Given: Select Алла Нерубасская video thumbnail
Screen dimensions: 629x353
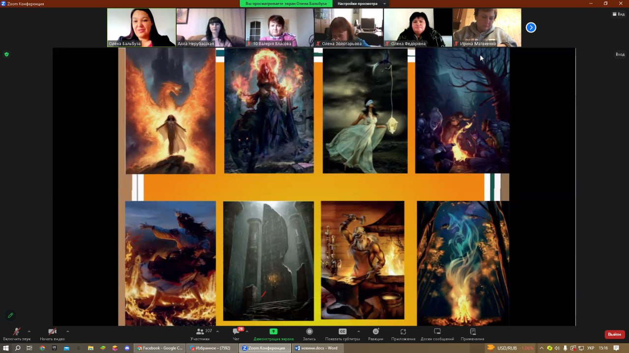Looking at the screenshot, I should pos(210,27).
